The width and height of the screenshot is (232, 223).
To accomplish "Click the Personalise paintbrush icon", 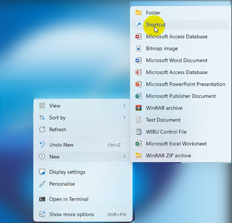I will (42, 184).
